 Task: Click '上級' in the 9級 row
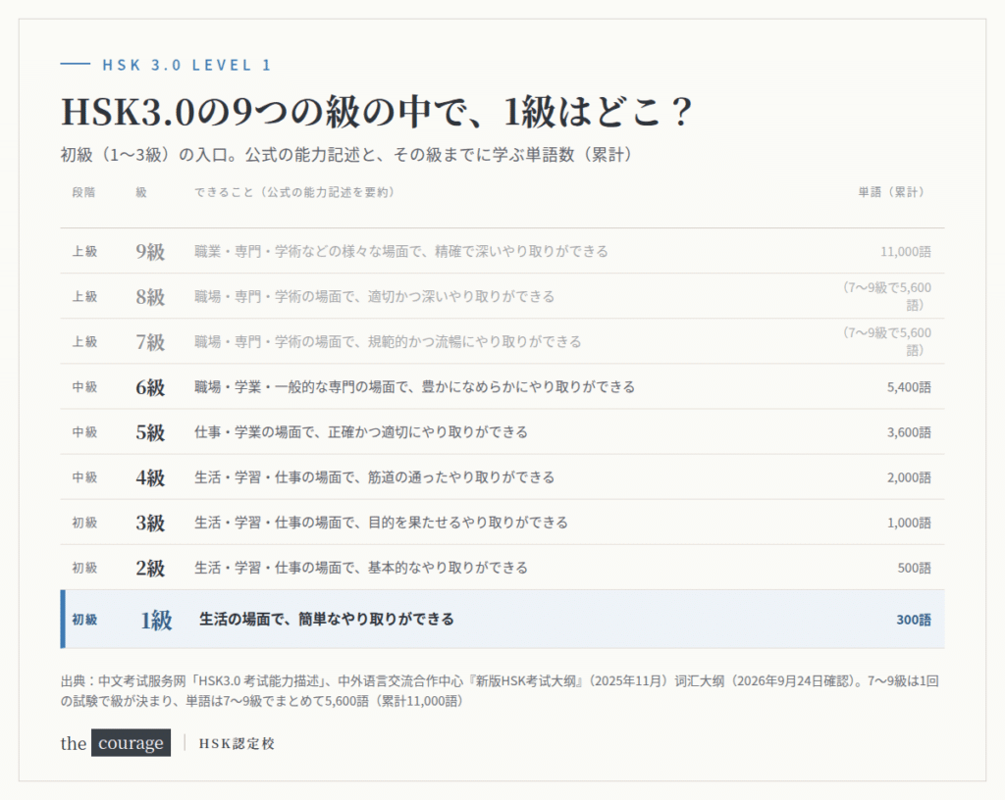[84, 252]
